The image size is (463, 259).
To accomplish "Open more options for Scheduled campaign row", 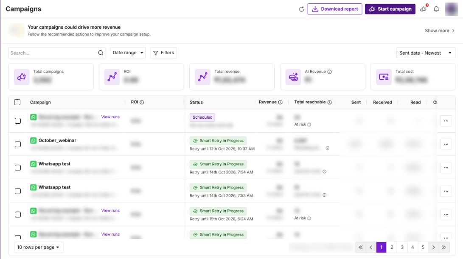I will pos(446,121).
